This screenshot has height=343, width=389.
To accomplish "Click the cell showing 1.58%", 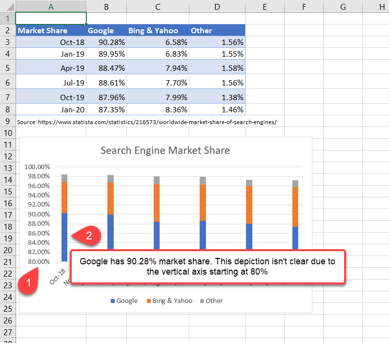I will pos(217,68).
